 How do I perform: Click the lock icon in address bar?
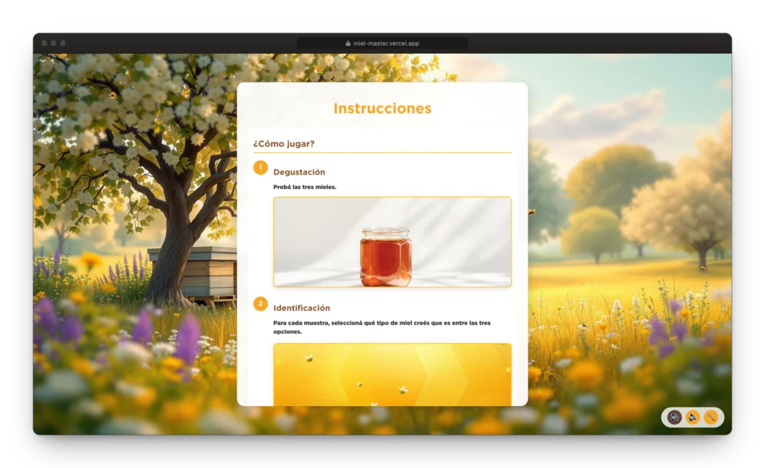pyautogui.click(x=348, y=43)
